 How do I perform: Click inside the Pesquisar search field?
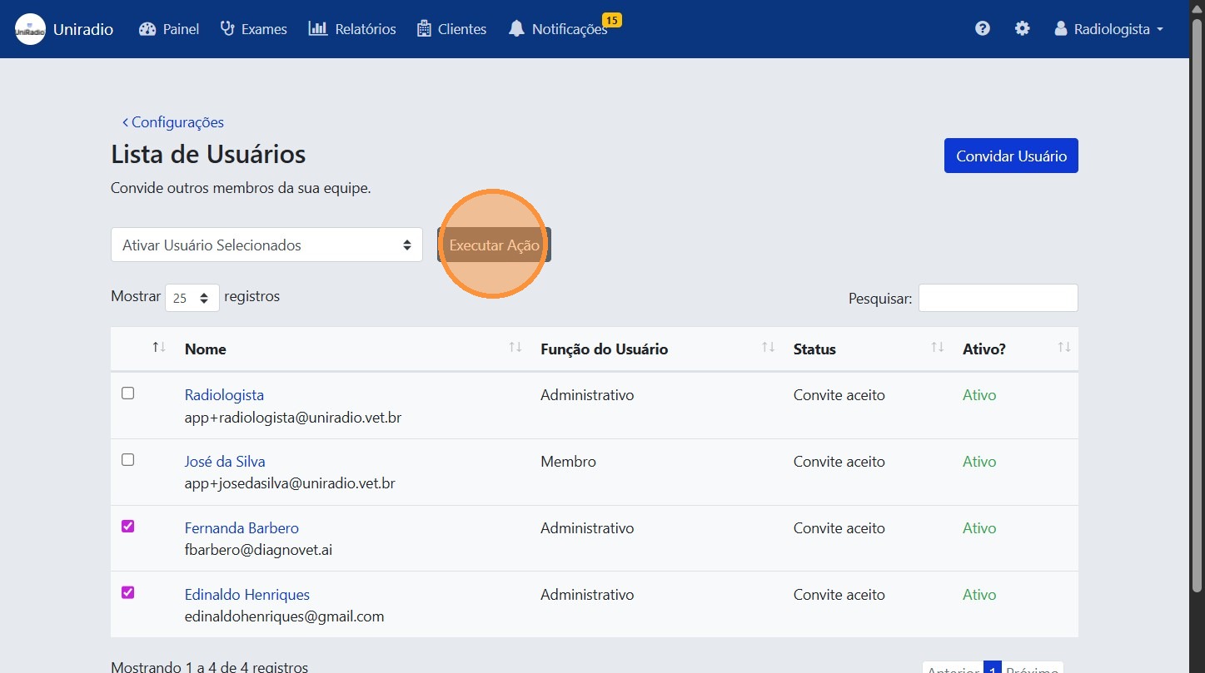[997, 297]
